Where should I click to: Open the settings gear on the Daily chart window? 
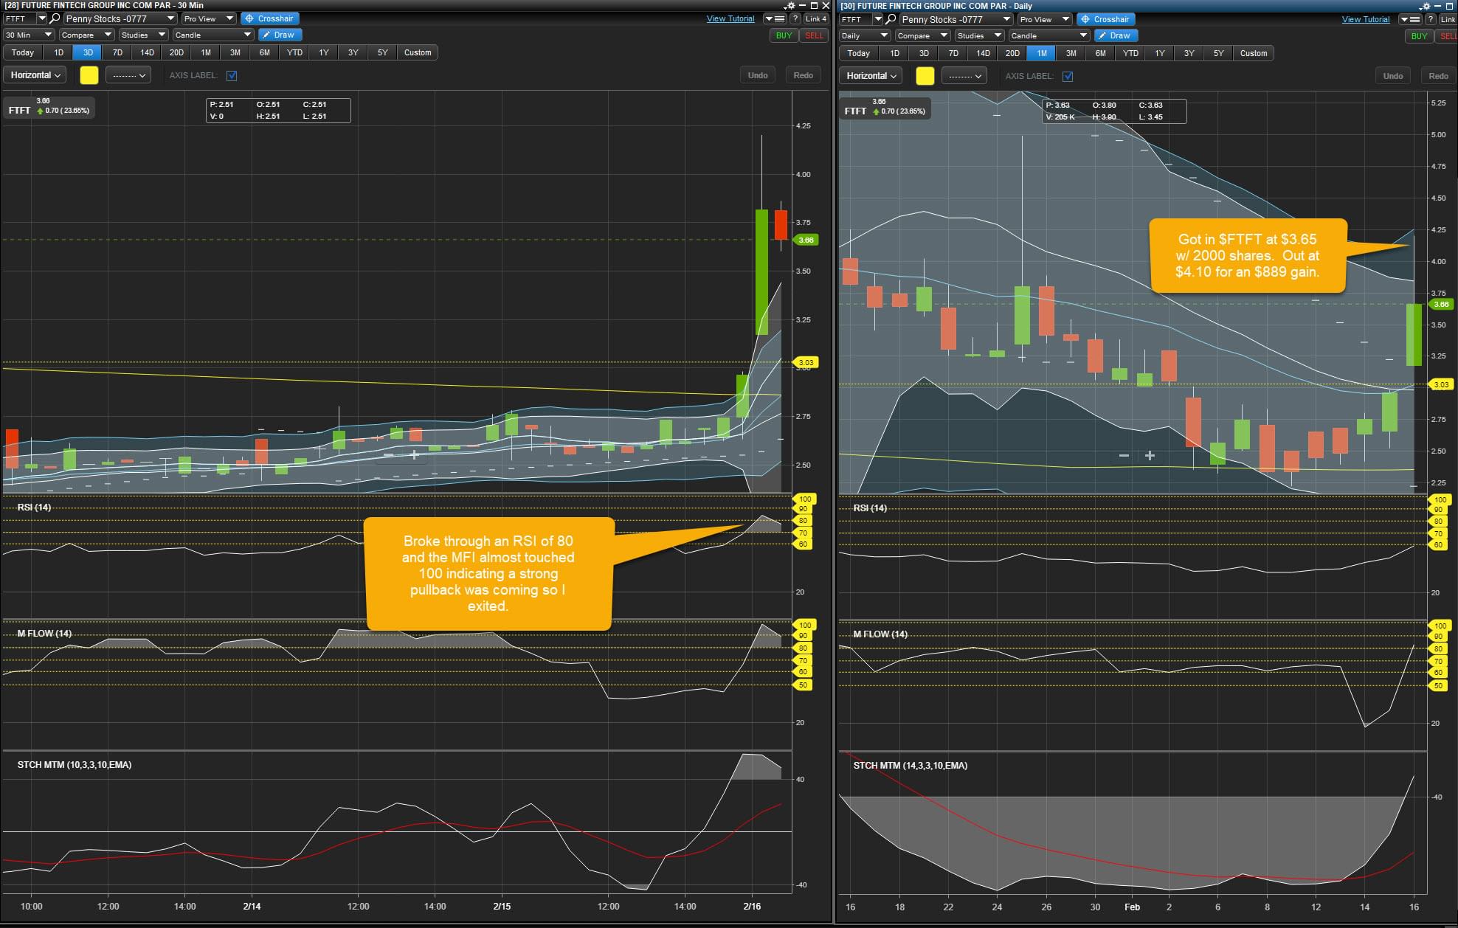(1425, 6)
